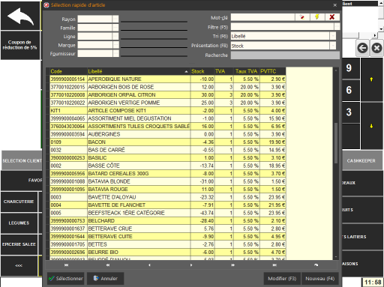Click the Coupon de réduction de 5% button
The height and width of the screenshot is (287, 384).
20,45
